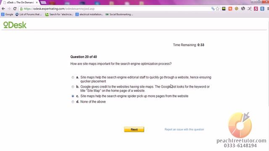
Task: Open the pink S extension icon
Action: (256, 9)
